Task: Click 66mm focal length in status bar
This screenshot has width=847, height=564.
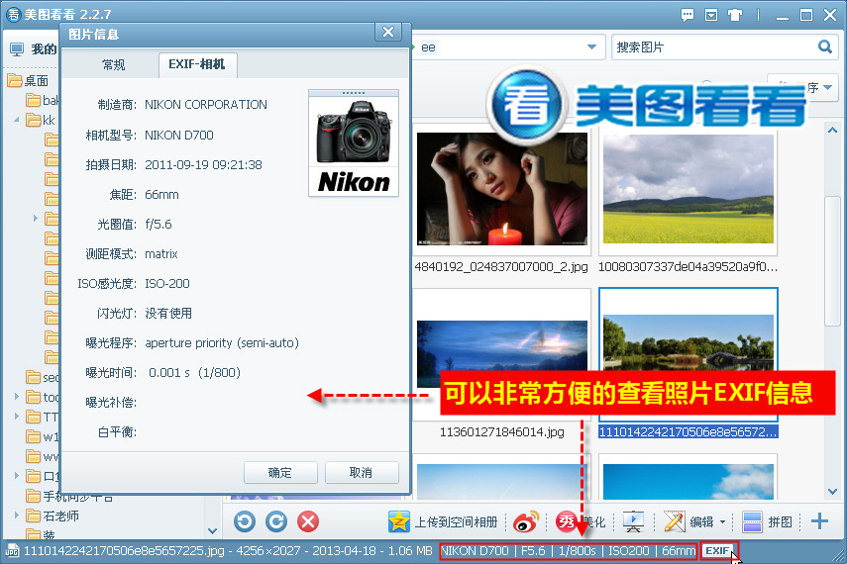Action: (679, 550)
